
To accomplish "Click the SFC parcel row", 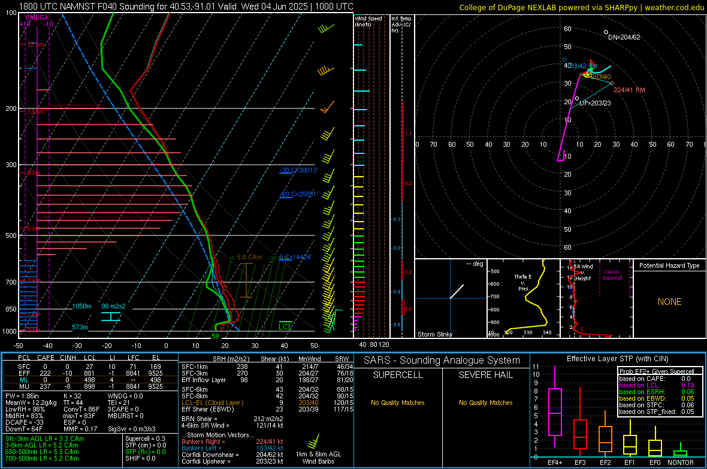I will tap(90, 367).
